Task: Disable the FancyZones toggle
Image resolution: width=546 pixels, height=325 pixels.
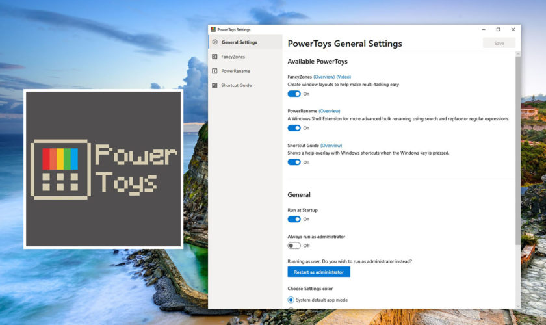Action: [294, 94]
